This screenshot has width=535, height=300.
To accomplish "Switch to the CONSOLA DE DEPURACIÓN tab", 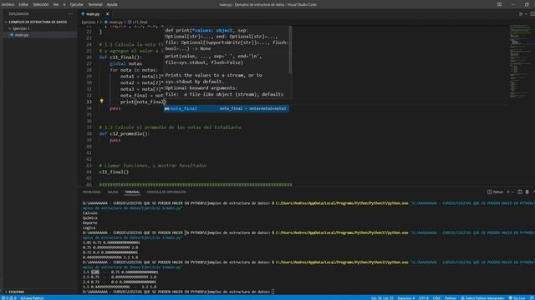I will click(166, 192).
